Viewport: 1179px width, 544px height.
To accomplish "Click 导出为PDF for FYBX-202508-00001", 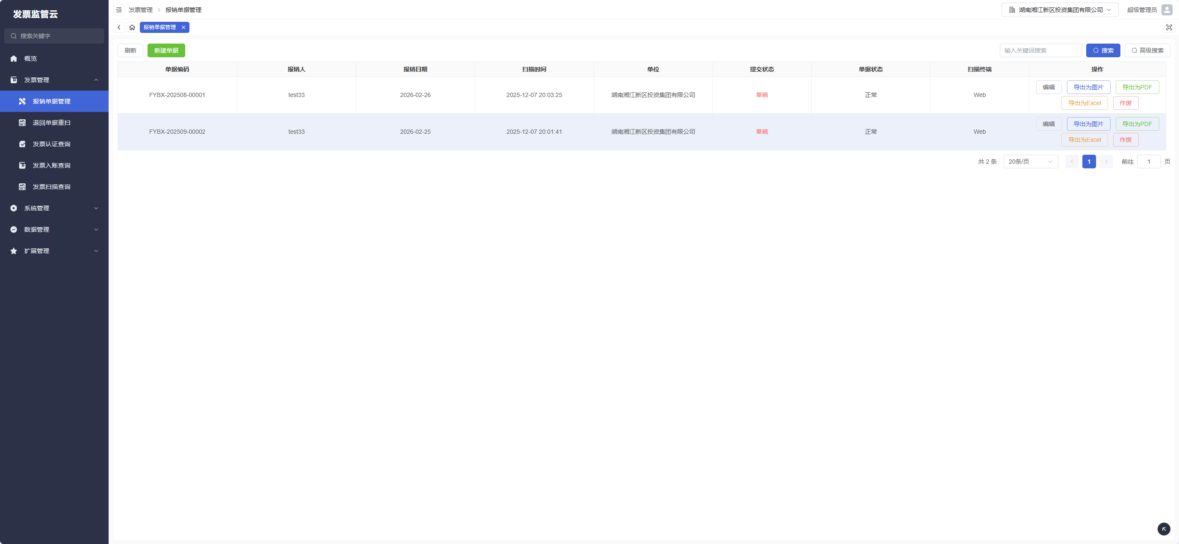I will point(1137,87).
